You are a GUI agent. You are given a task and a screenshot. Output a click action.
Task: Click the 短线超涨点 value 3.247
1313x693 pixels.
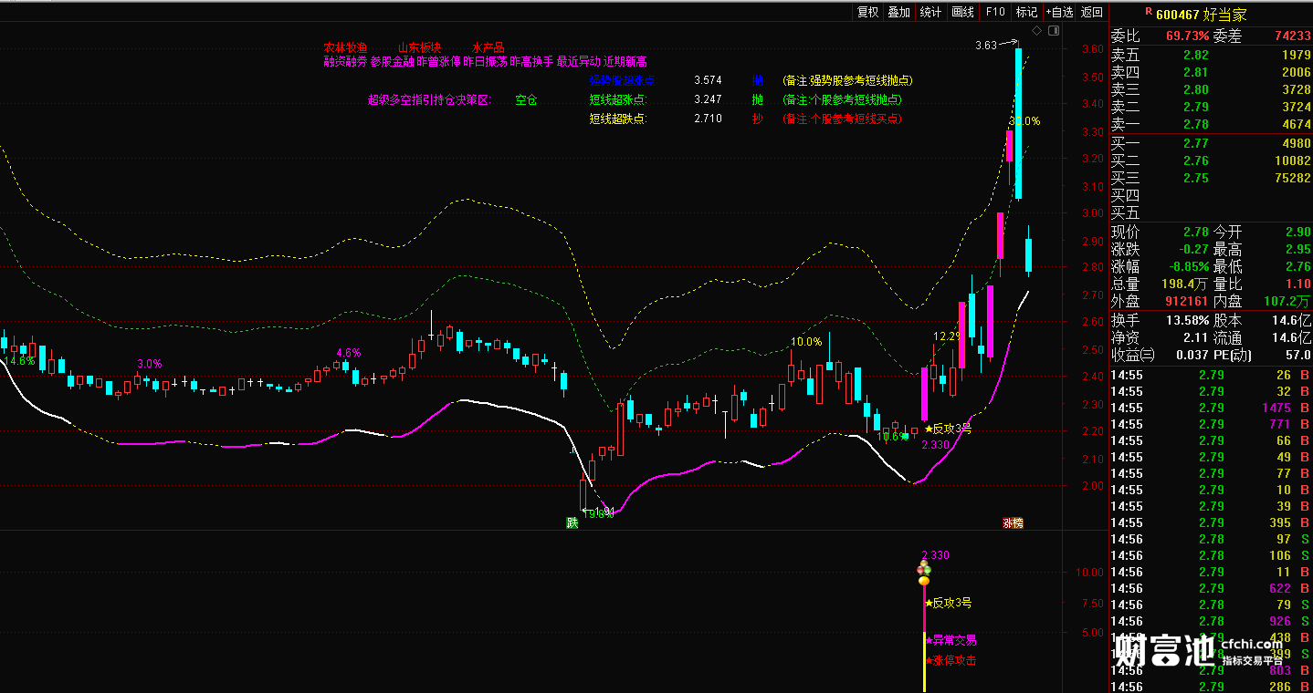pyautogui.click(x=708, y=99)
